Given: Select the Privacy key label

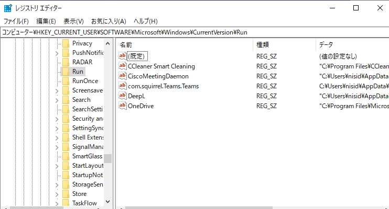Looking at the screenshot, I should [x=82, y=43].
